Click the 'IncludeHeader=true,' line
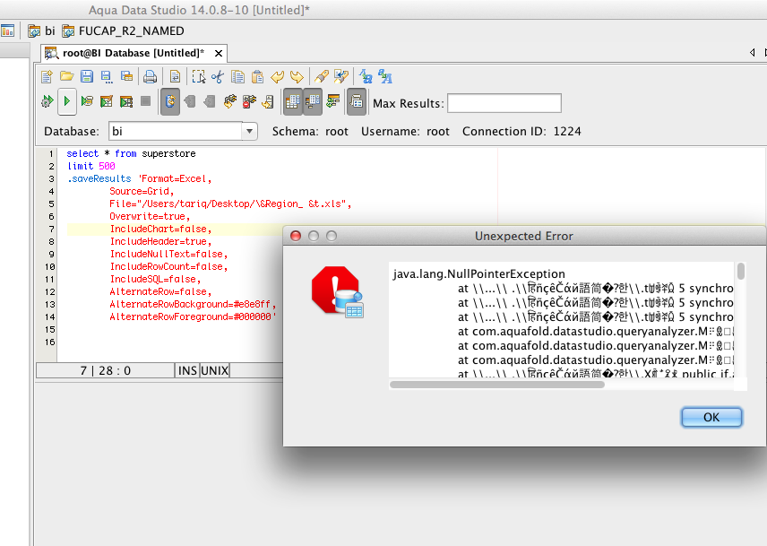 coord(160,242)
